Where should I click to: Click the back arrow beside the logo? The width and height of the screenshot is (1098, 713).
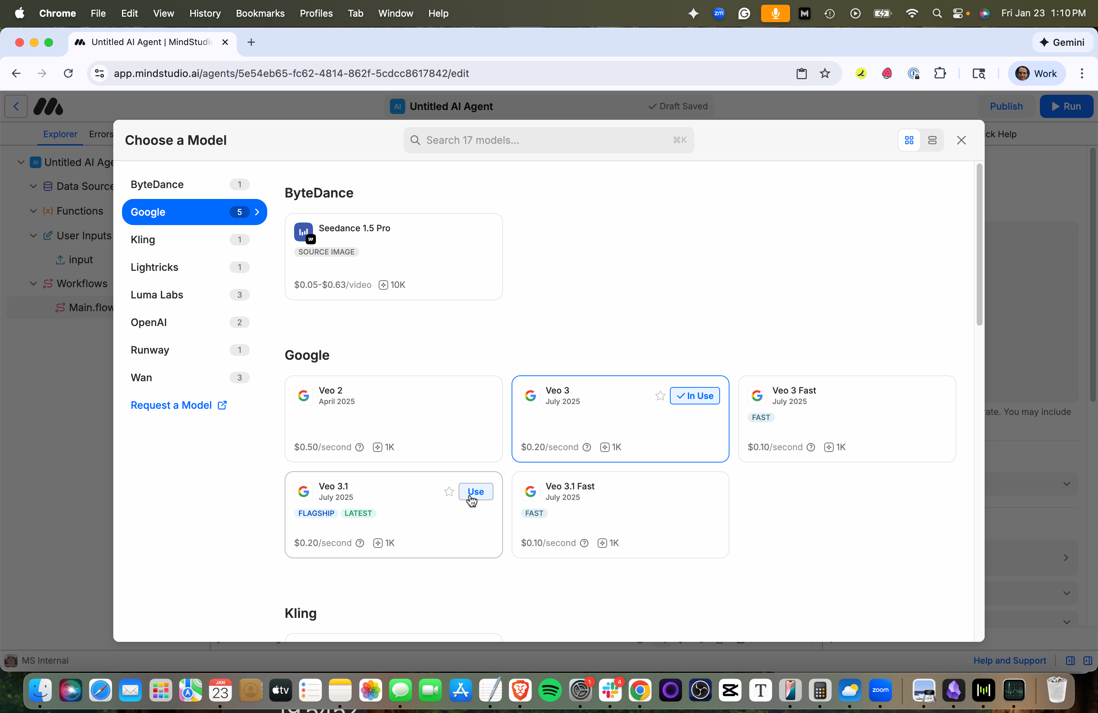16,106
